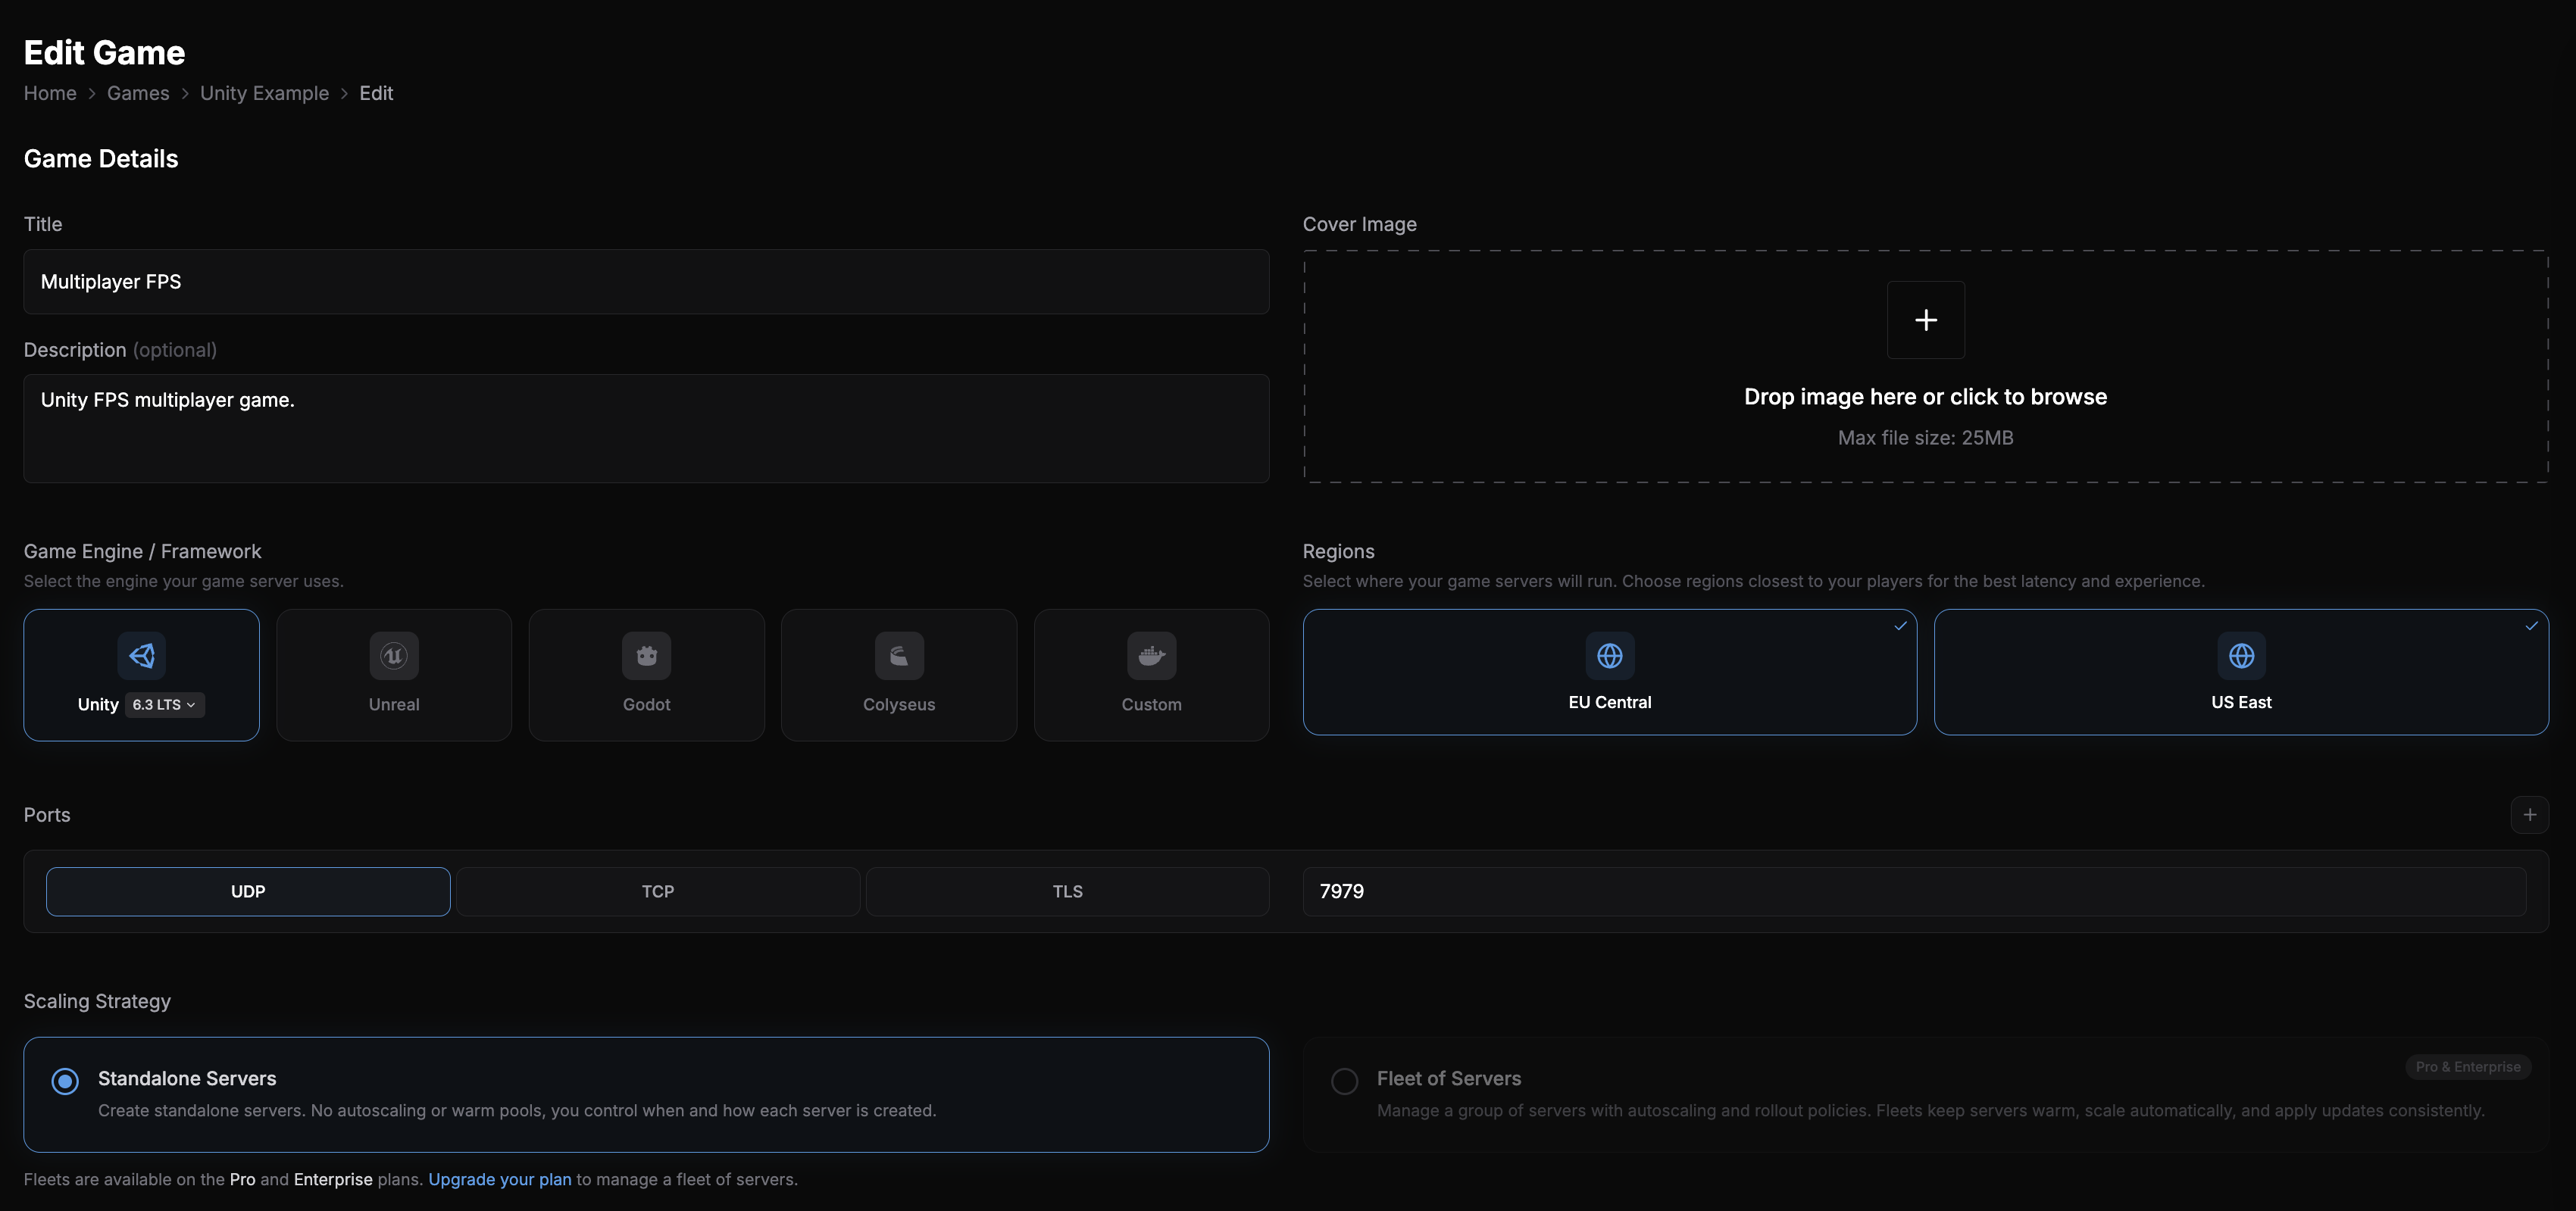Open Unity 6.3 LTS version dropdown
Image resolution: width=2576 pixels, height=1211 pixels.
(165, 705)
